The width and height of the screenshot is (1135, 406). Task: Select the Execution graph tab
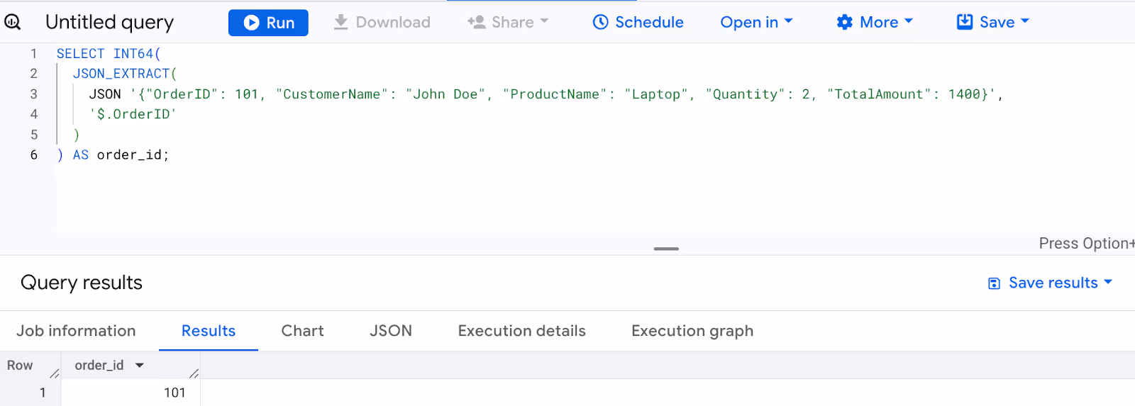[692, 331]
